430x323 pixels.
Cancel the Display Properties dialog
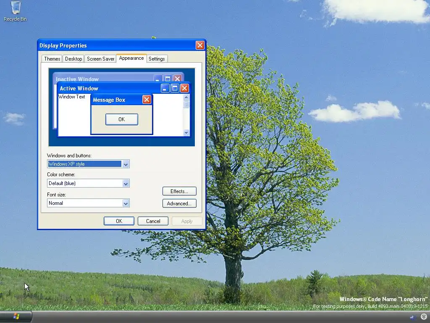pyautogui.click(x=153, y=221)
